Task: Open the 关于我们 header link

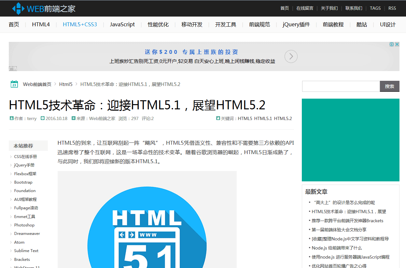Action: tap(329, 8)
